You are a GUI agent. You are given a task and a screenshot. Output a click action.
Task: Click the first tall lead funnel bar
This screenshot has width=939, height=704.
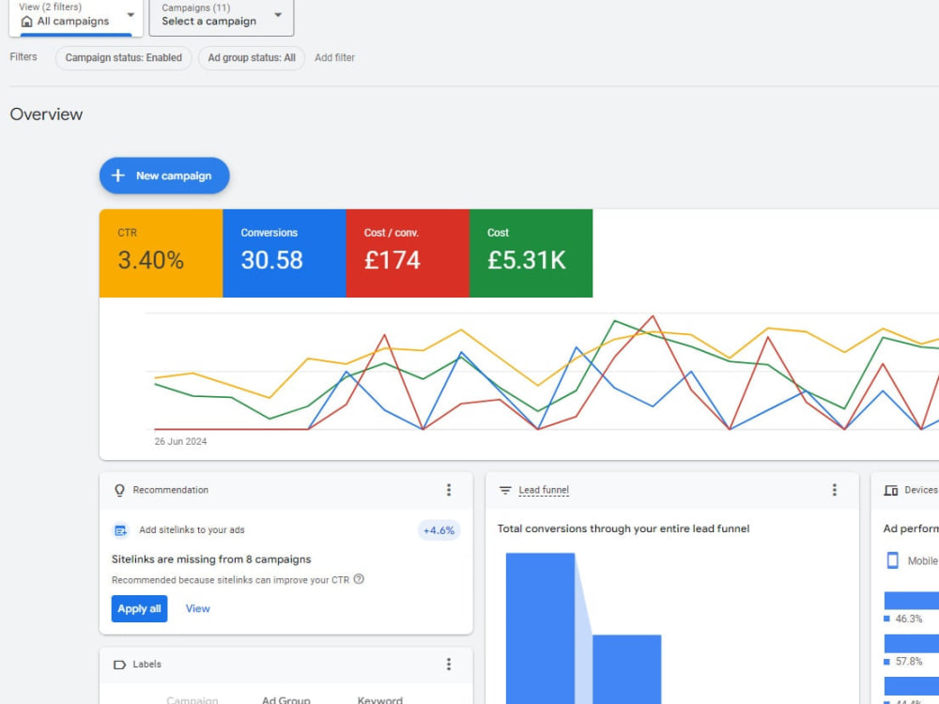coord(540,628)
